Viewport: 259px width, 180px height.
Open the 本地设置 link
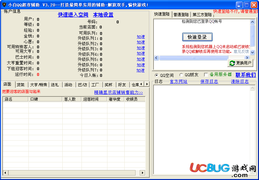(103, 15)
